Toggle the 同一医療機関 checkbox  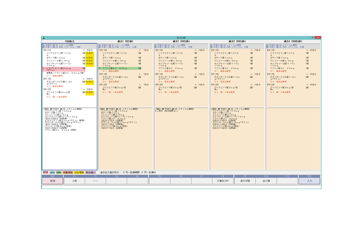[124, 172]
